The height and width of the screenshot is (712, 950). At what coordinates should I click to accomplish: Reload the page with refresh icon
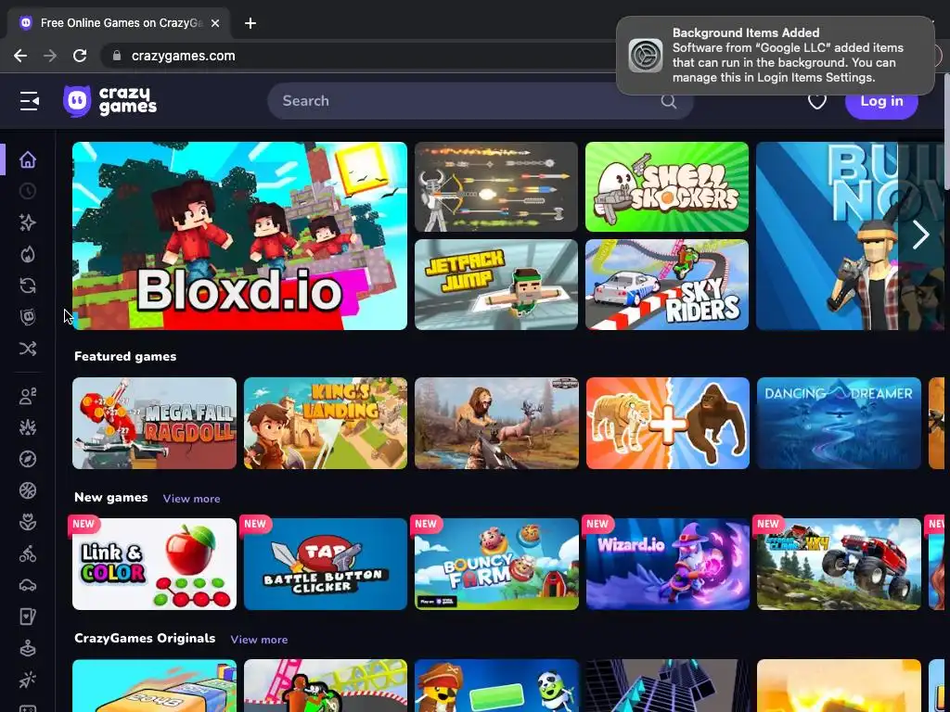coord(80,56)
